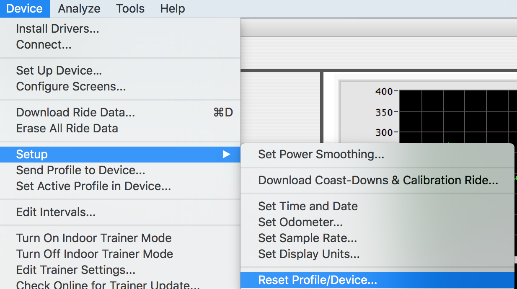Choose Install Drivers menu item
Screen dimensions: 517x289
coord(57,29)
